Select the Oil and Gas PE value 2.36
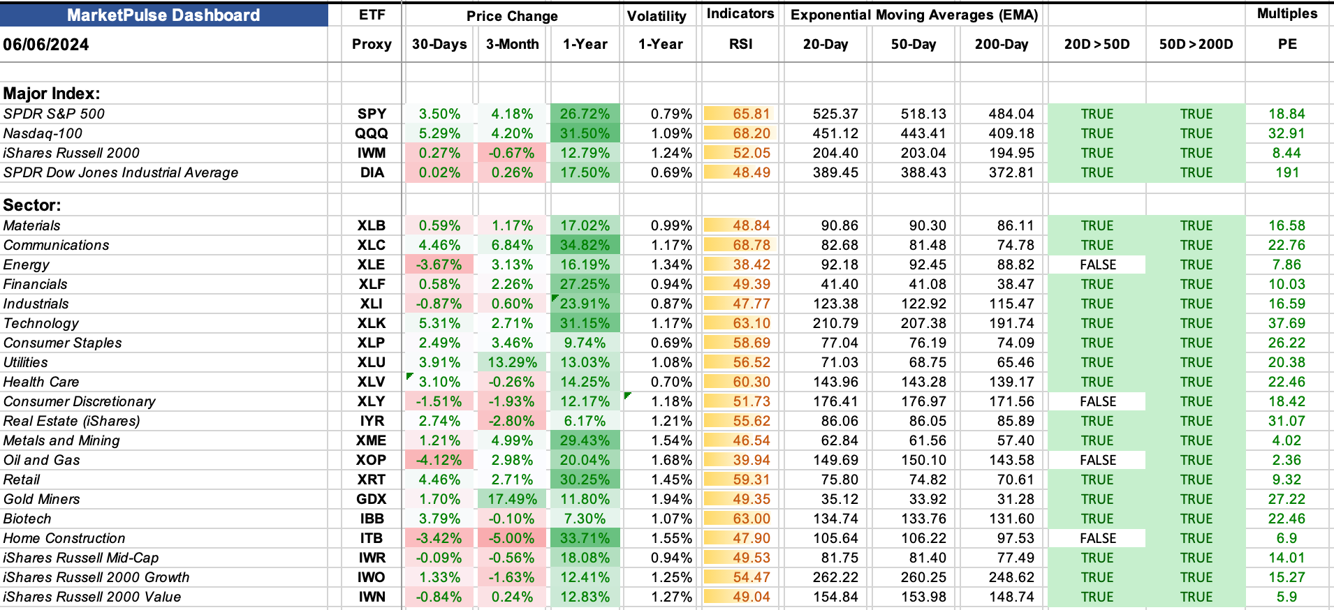The width and height of the screenshot is (1334, 610). pos(1287,460)
